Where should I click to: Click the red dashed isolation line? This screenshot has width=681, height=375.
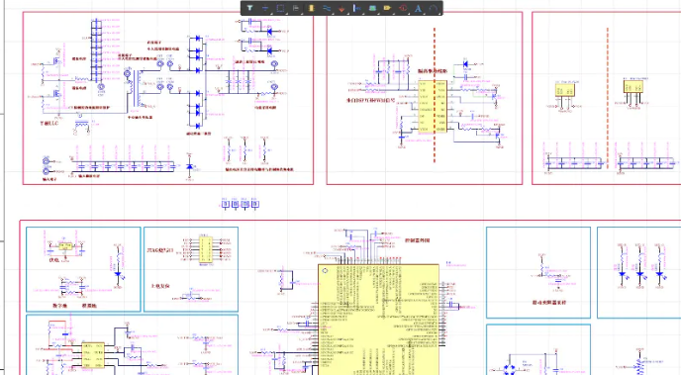point(435,96)
